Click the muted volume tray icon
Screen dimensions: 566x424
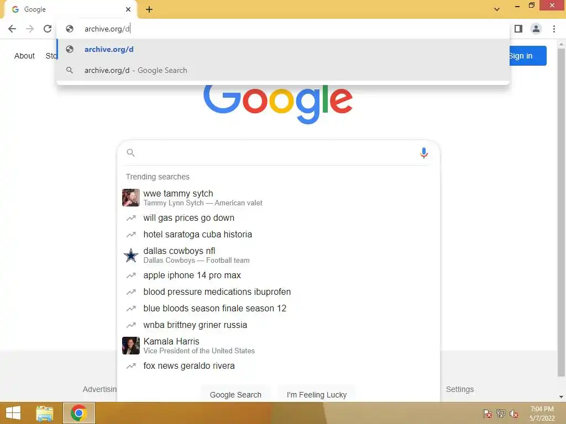point(514,414)
